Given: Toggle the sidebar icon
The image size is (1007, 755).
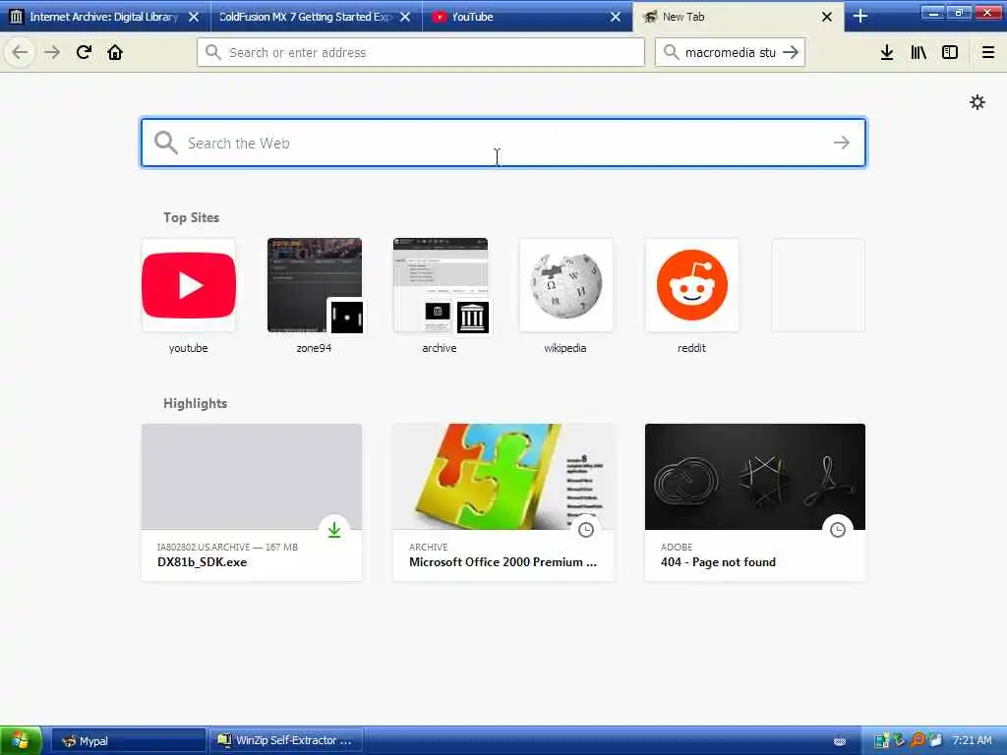Looking at the screenshot, I should tap(950, 52).
